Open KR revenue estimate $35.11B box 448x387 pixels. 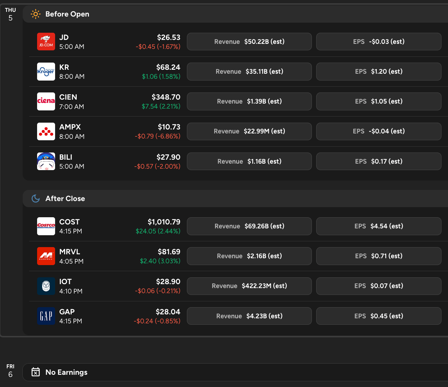[x=249, y=72]
